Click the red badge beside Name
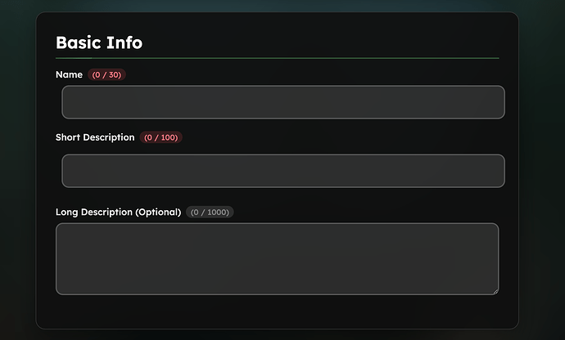Image resolution: width=565 pixels, height=340 pixels. pos(106,75)
